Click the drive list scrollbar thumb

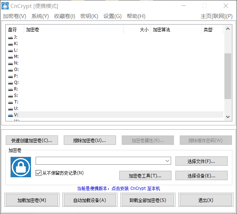pyautogui.click(x=228, y=76)
